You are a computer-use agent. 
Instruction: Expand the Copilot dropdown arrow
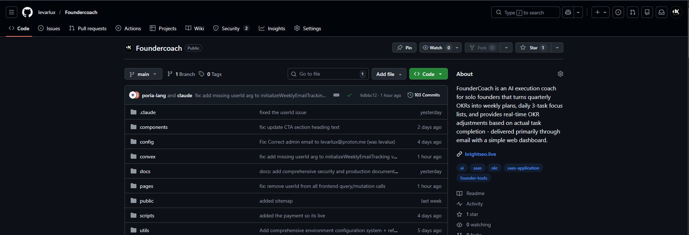pyautogui.click(x=578, y=12)
